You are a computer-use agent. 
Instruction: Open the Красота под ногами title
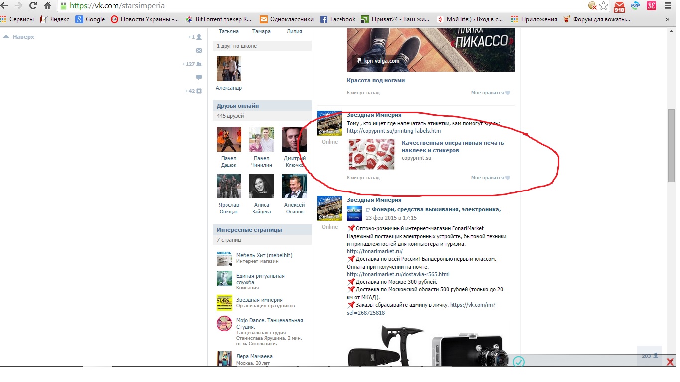[376, 80]
